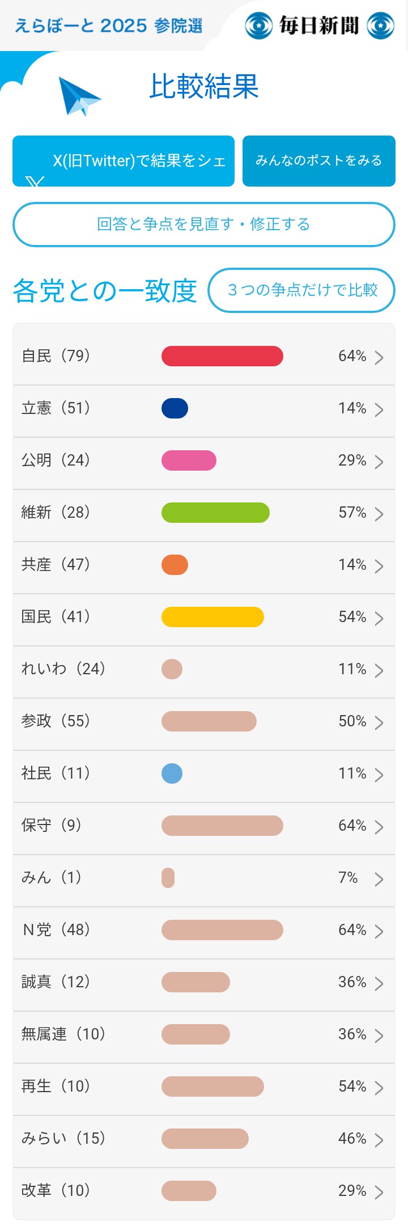Open Ｎ党（48）details chevron
Image resolution: width=408 pixels, height=1226 pixels.
379,931
